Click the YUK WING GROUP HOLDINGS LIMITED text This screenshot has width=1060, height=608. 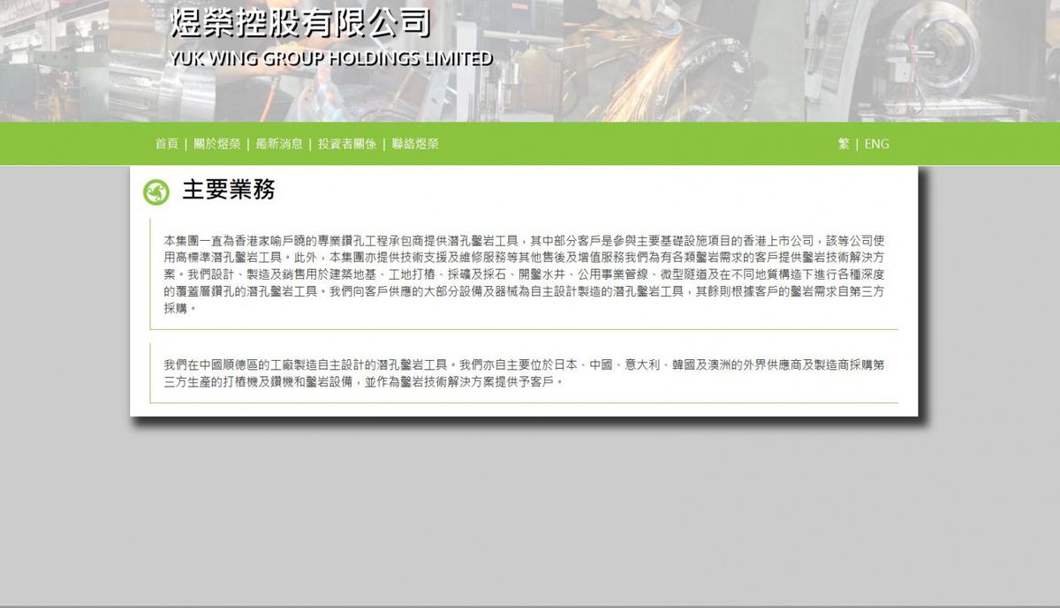tap(331, 59)
